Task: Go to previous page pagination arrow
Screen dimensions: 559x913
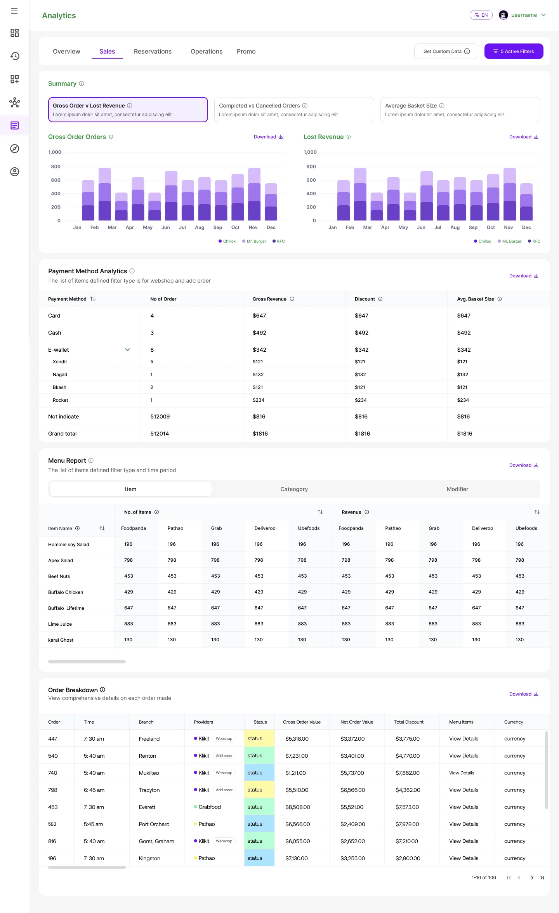Action: coord(519,878)
